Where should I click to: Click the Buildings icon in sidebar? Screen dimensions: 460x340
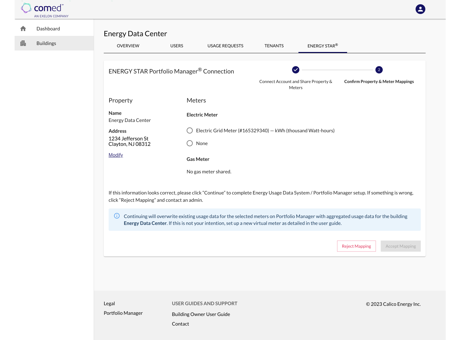tap(23, 43)
